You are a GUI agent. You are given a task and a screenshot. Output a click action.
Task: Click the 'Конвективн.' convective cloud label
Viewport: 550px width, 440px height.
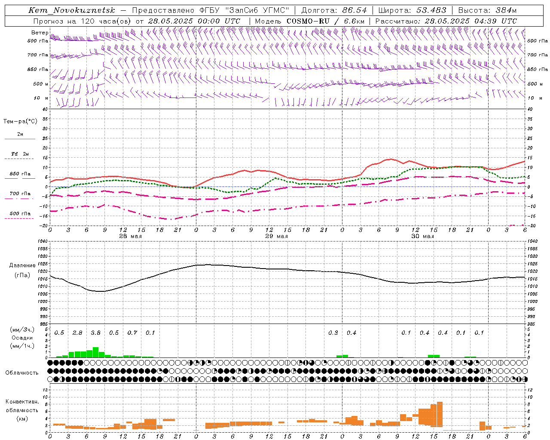22,402
